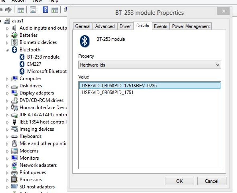Click the forward arrow toolbar icon

coord(8,10)
